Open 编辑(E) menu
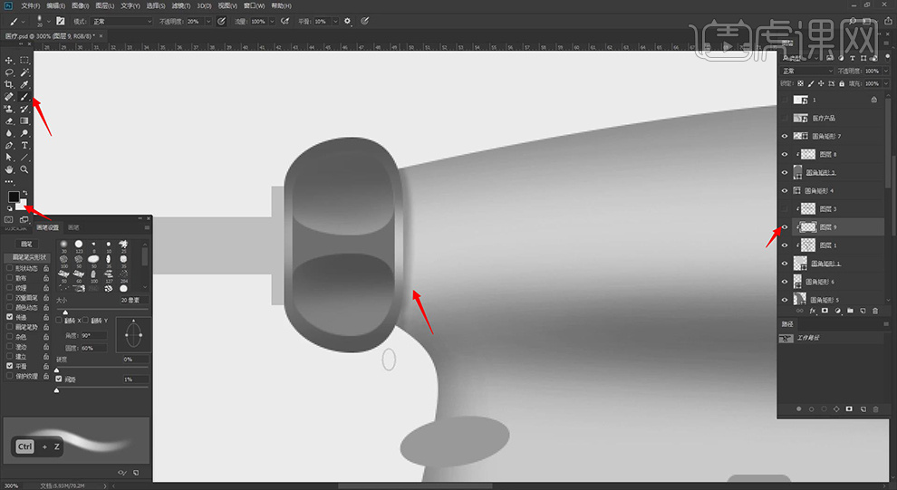This screenshot has width=897, height=490. coord(55,5)
